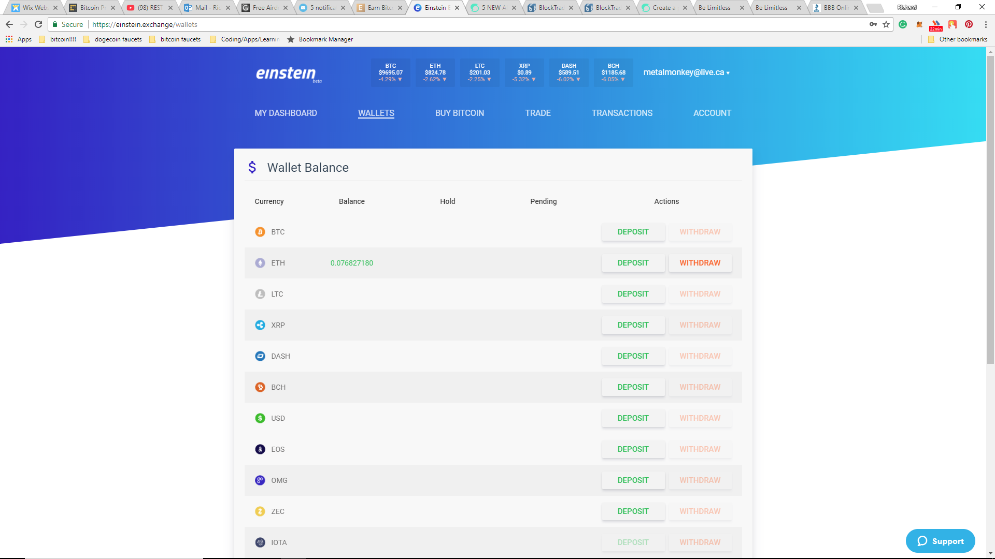The height and width of the screenshot is (559, 995).
Task: Open the XRP price ticker tile
Action: point(524,72)
